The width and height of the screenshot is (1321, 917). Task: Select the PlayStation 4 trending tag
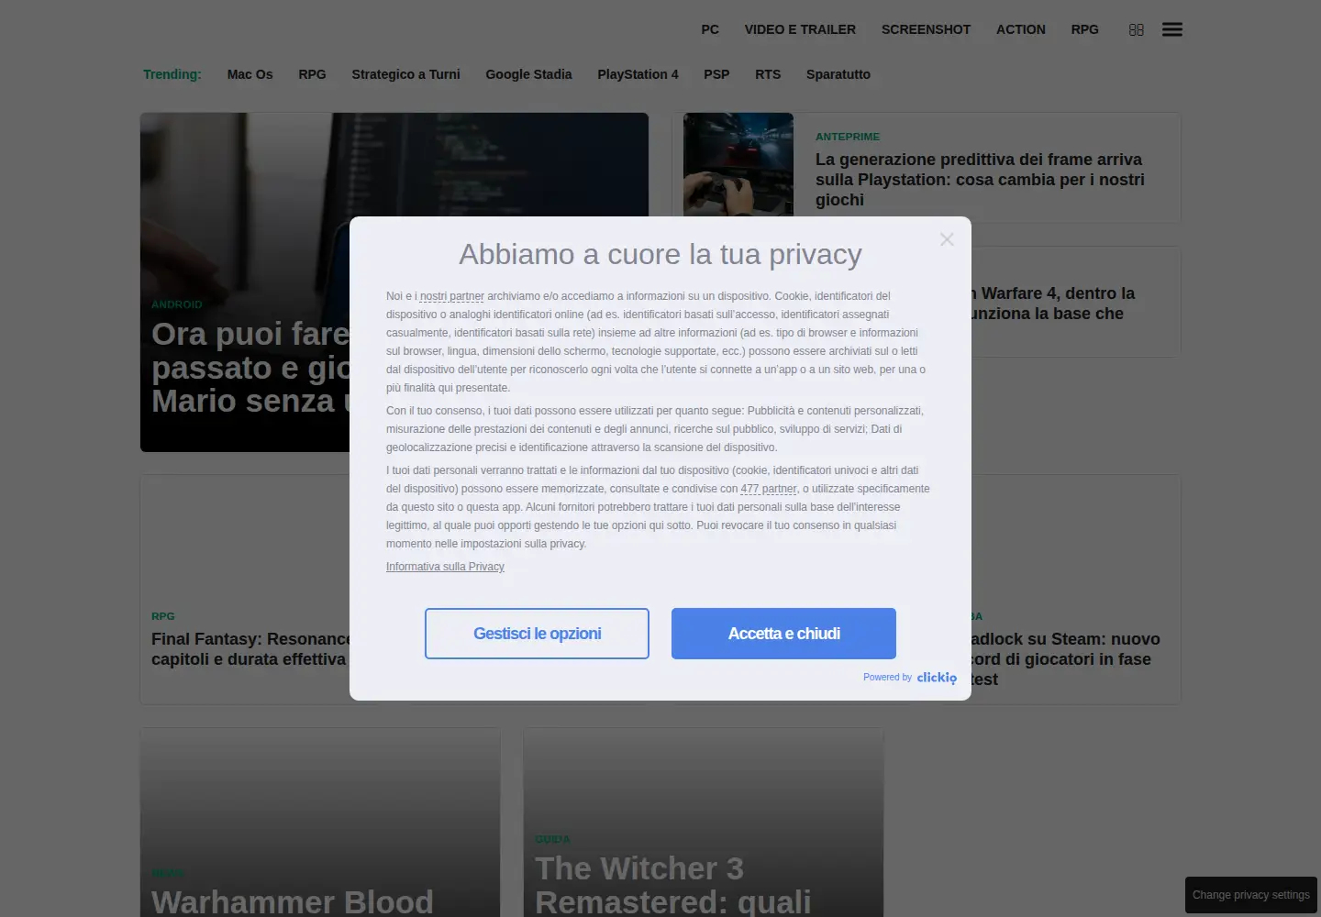[x=638, y=74]
